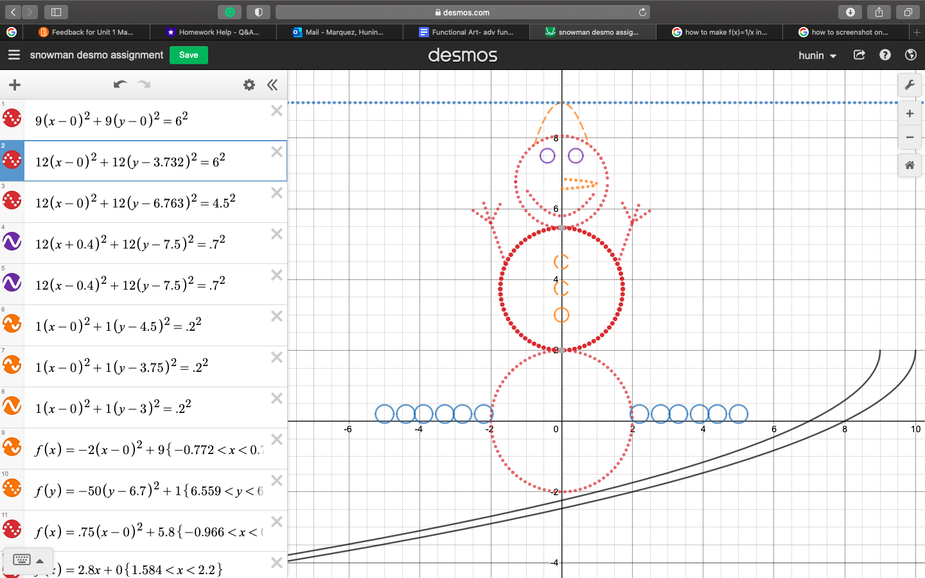Hide expression 2 graph
Viewport: 925px width, 578px height.
[x=12, y=159]
